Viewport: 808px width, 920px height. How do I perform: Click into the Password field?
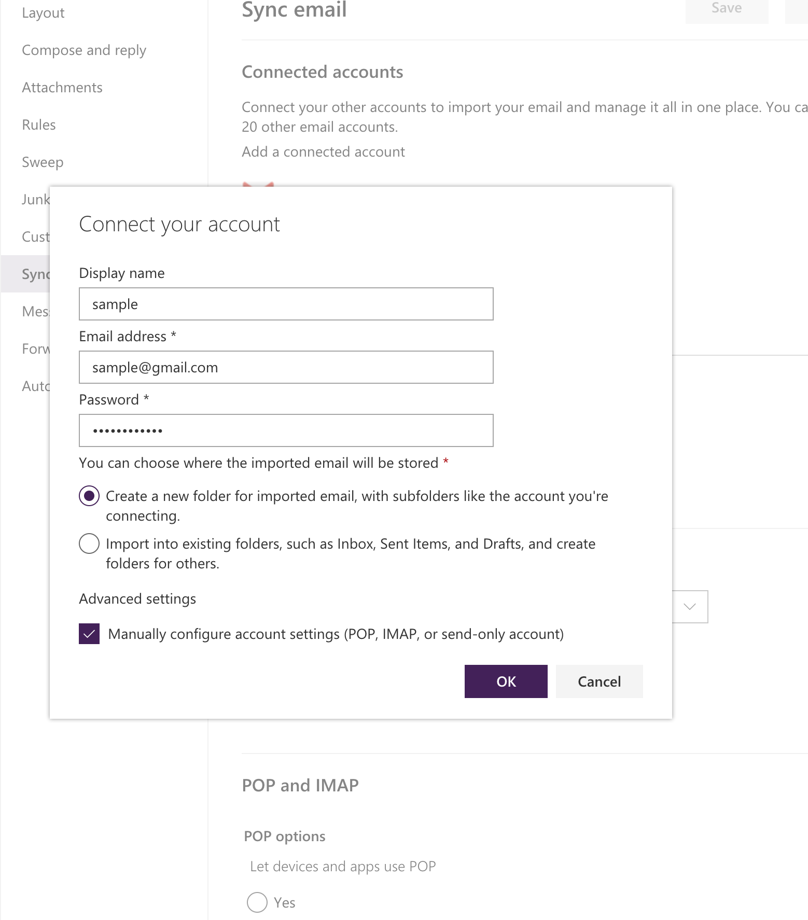pos(286,430)
